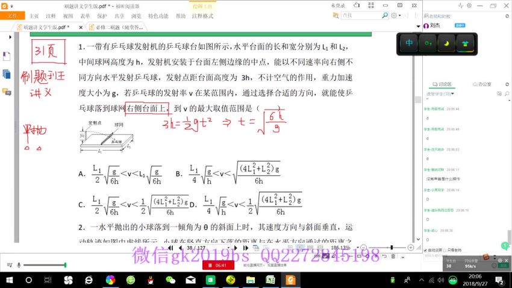Open the network status waveform icon
Viewport: 512px width, 288px height.
click(461, 5)
